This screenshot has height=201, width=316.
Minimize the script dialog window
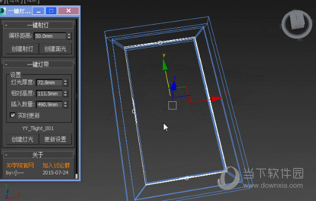tap(38, 11)
